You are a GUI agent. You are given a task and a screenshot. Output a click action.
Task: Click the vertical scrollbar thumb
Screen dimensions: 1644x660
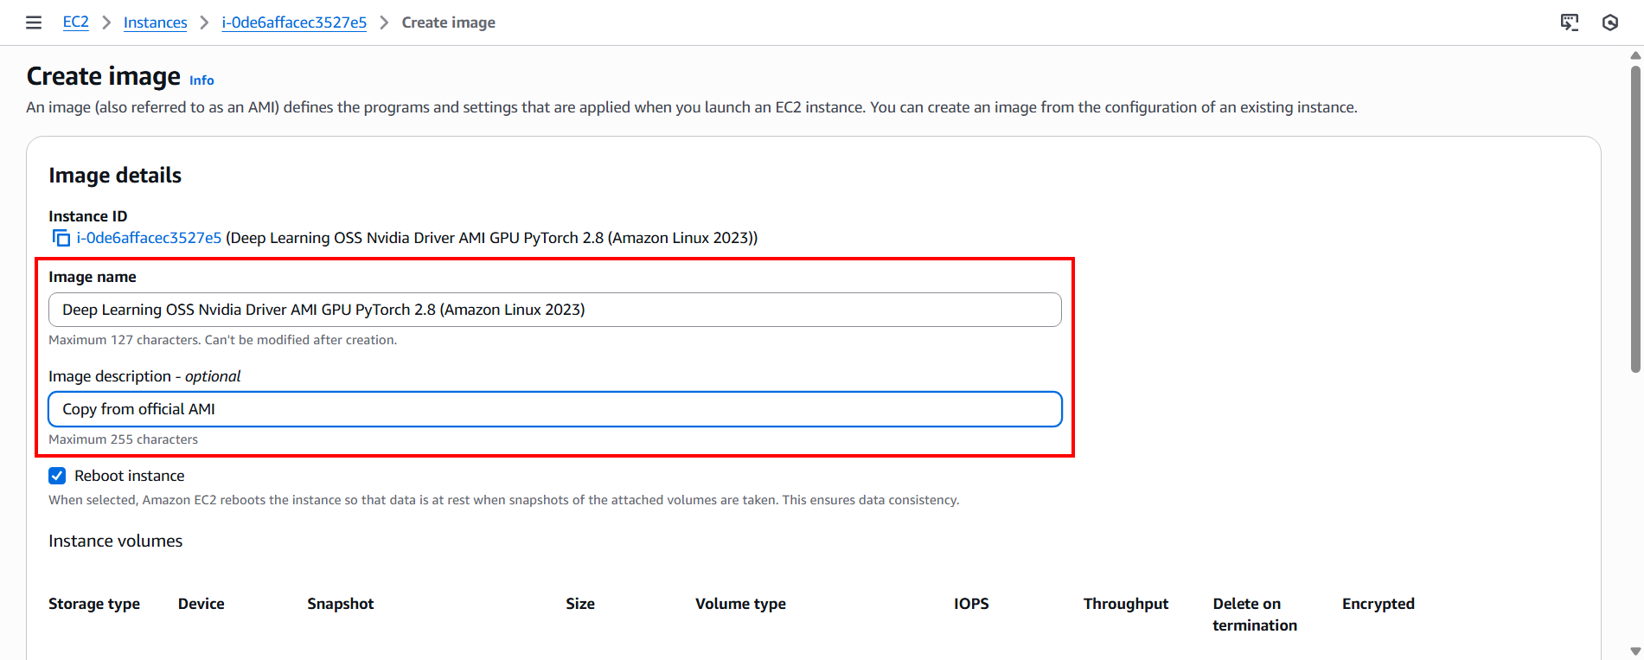coord(1635,216)
